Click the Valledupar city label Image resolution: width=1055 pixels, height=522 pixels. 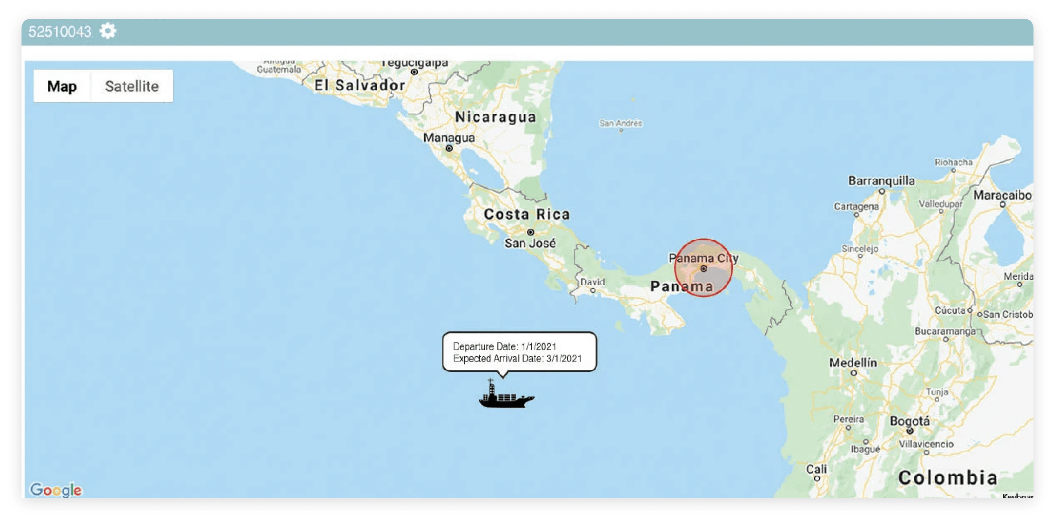[941, 204]
